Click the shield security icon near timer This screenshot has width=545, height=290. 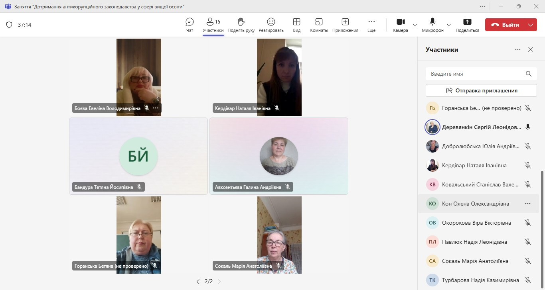point(9,25)
